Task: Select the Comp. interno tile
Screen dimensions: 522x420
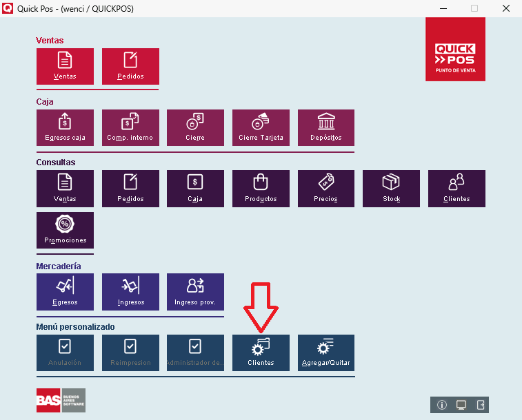Action: (x=130, y=127)
